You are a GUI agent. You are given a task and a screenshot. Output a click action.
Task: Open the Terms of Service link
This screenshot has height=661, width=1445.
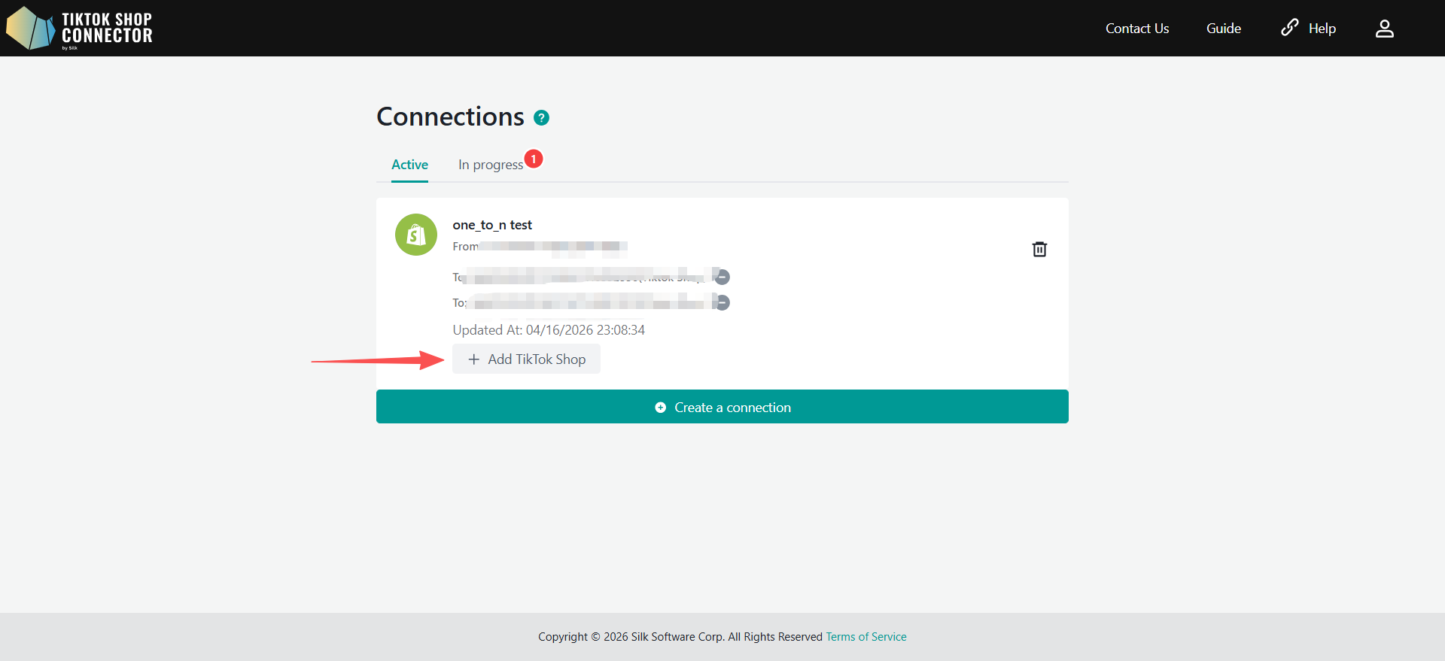point(865,637)
